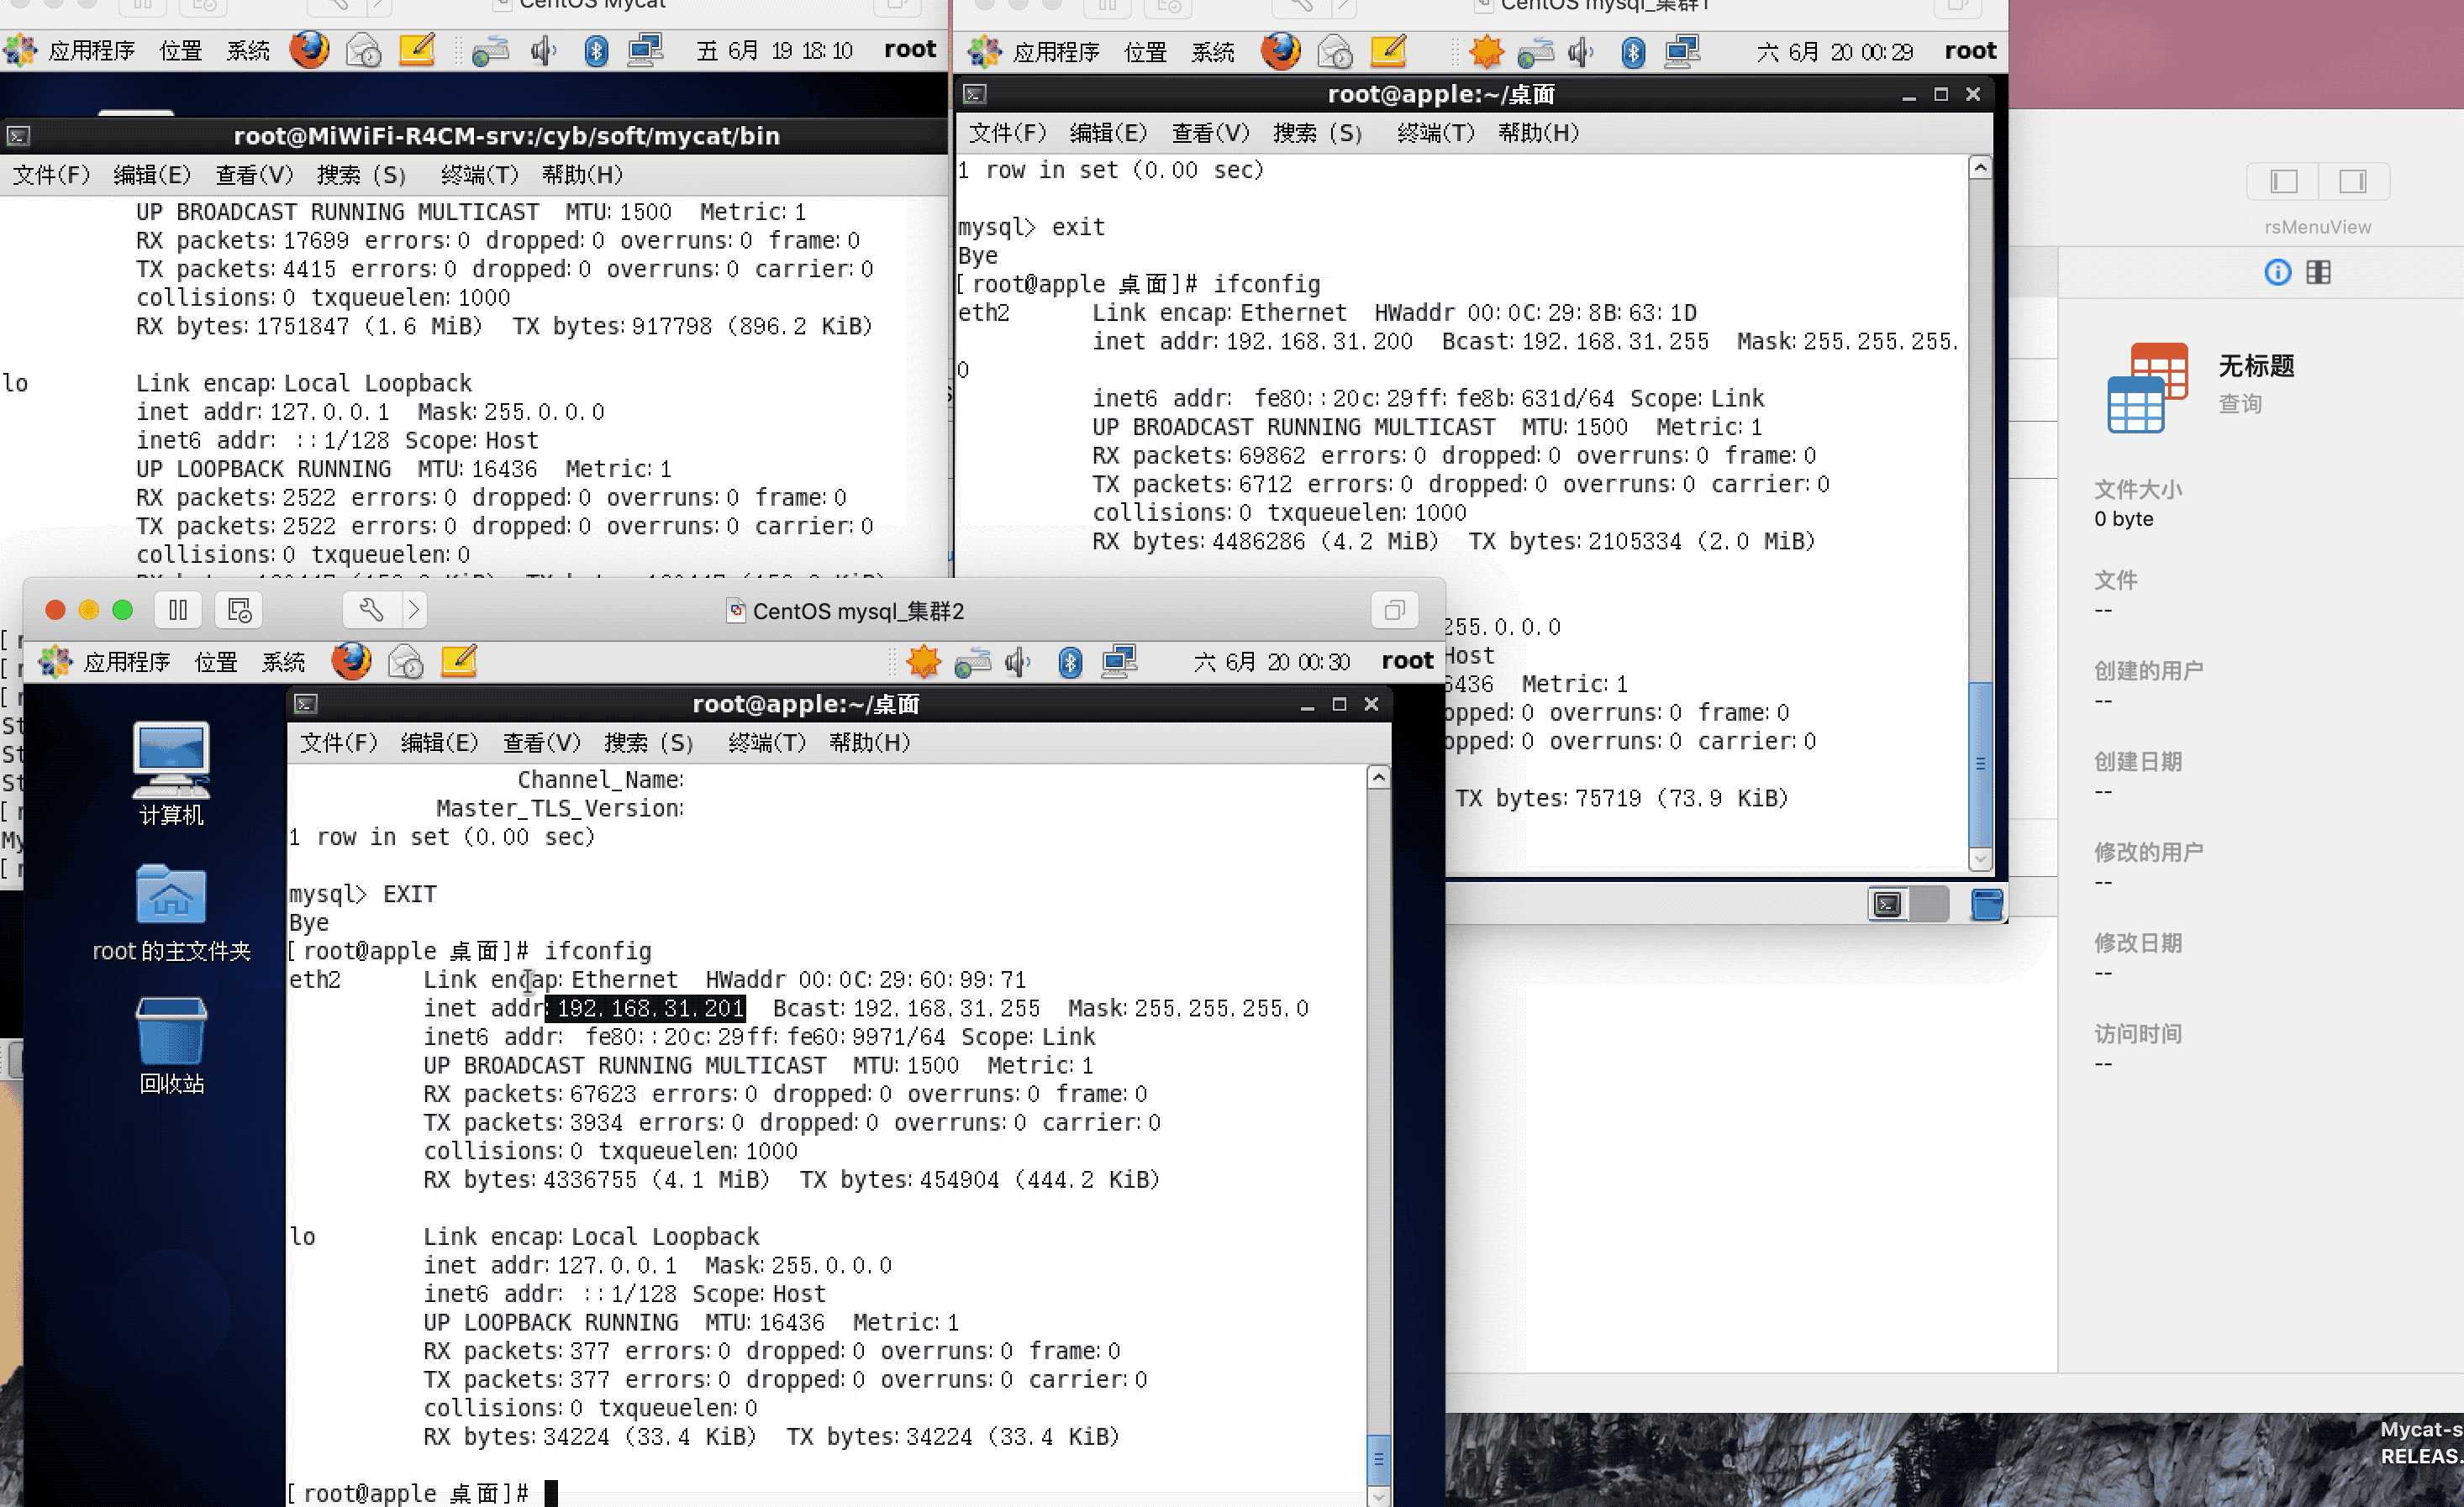The height and width of the screenshot is (1507, 2464).
Task: Click the scrollbar thumb in mysql_集群1 terminal
Action: click(1980, 764)
